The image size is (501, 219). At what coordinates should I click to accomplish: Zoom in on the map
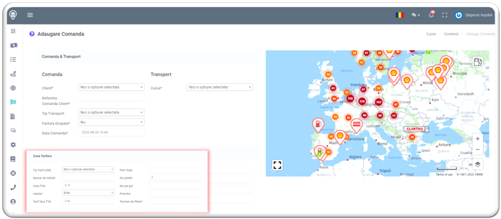[478, 139]
